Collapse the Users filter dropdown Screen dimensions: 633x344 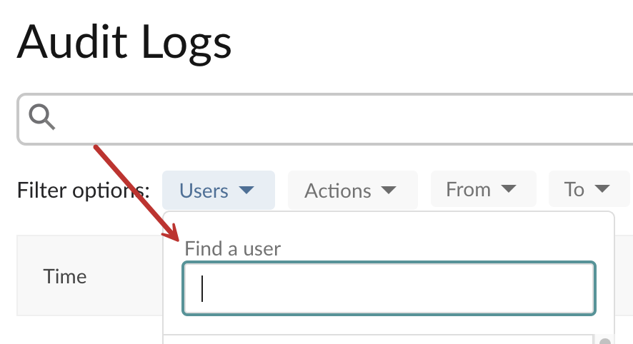pos(219,190)
